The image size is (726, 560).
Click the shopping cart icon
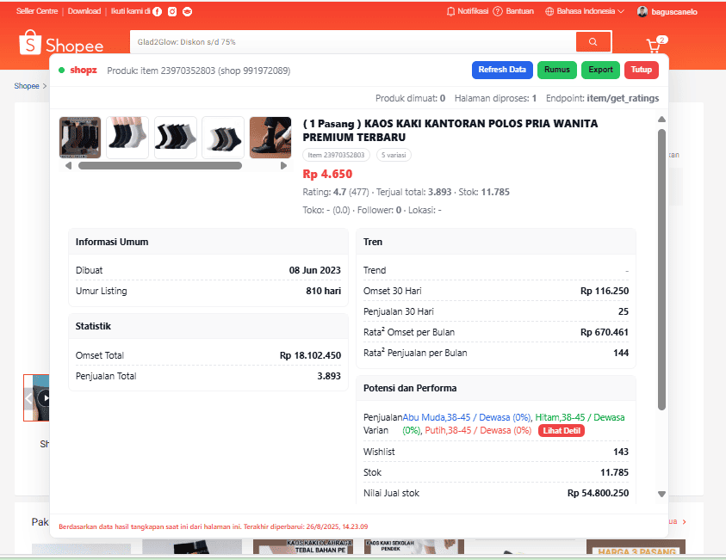(x=655, y=46)
